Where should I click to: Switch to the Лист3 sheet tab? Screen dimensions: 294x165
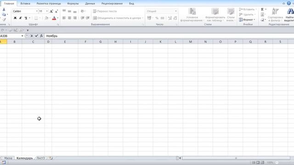coord(41,158)
